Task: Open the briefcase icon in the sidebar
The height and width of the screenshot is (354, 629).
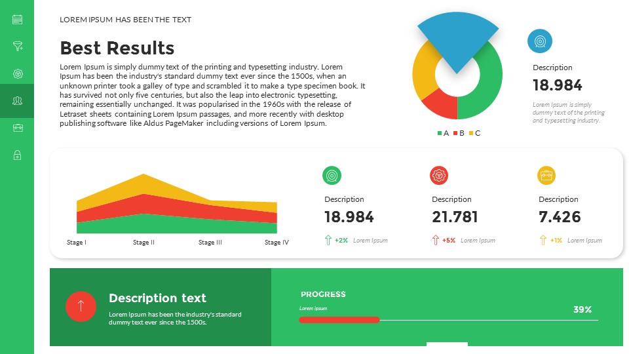Action: tap(18, 127)
